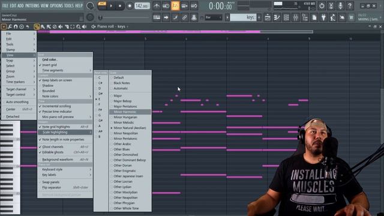Expand the Time markers submenu
This screenshot has height=216, width=384.
click(19, 82)
